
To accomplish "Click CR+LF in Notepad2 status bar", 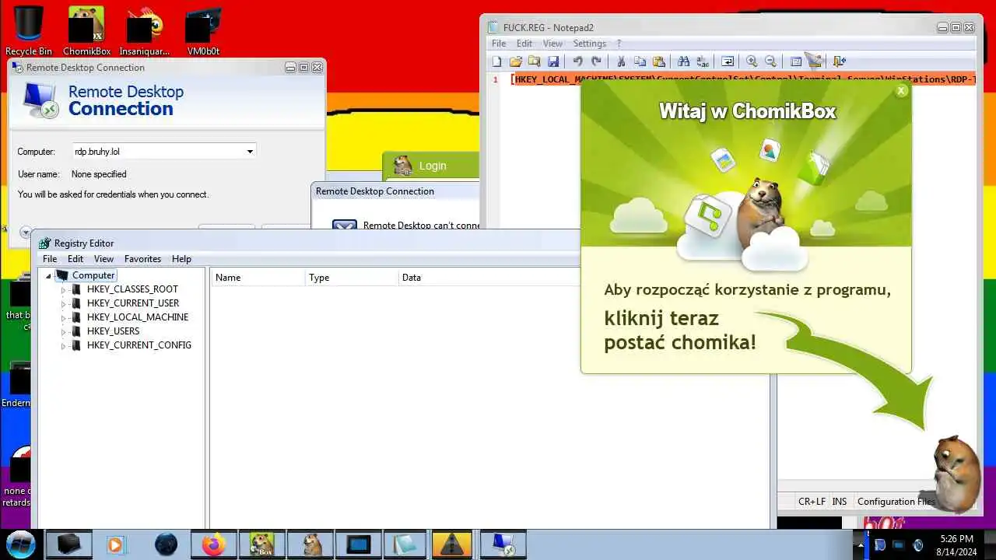I will (812, 502).
